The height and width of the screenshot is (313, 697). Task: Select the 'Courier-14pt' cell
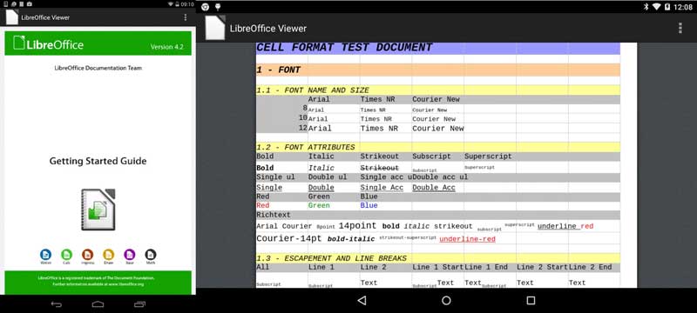288,238
